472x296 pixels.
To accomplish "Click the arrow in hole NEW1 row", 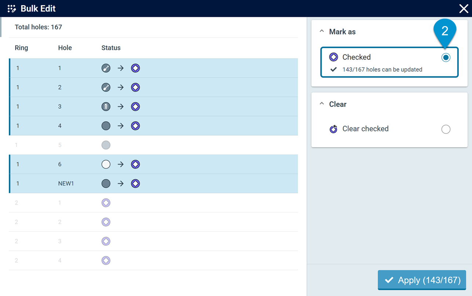I will coord(121,183).
